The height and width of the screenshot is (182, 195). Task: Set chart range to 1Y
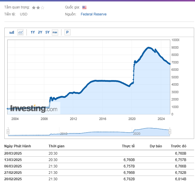[x=33, y=32]
